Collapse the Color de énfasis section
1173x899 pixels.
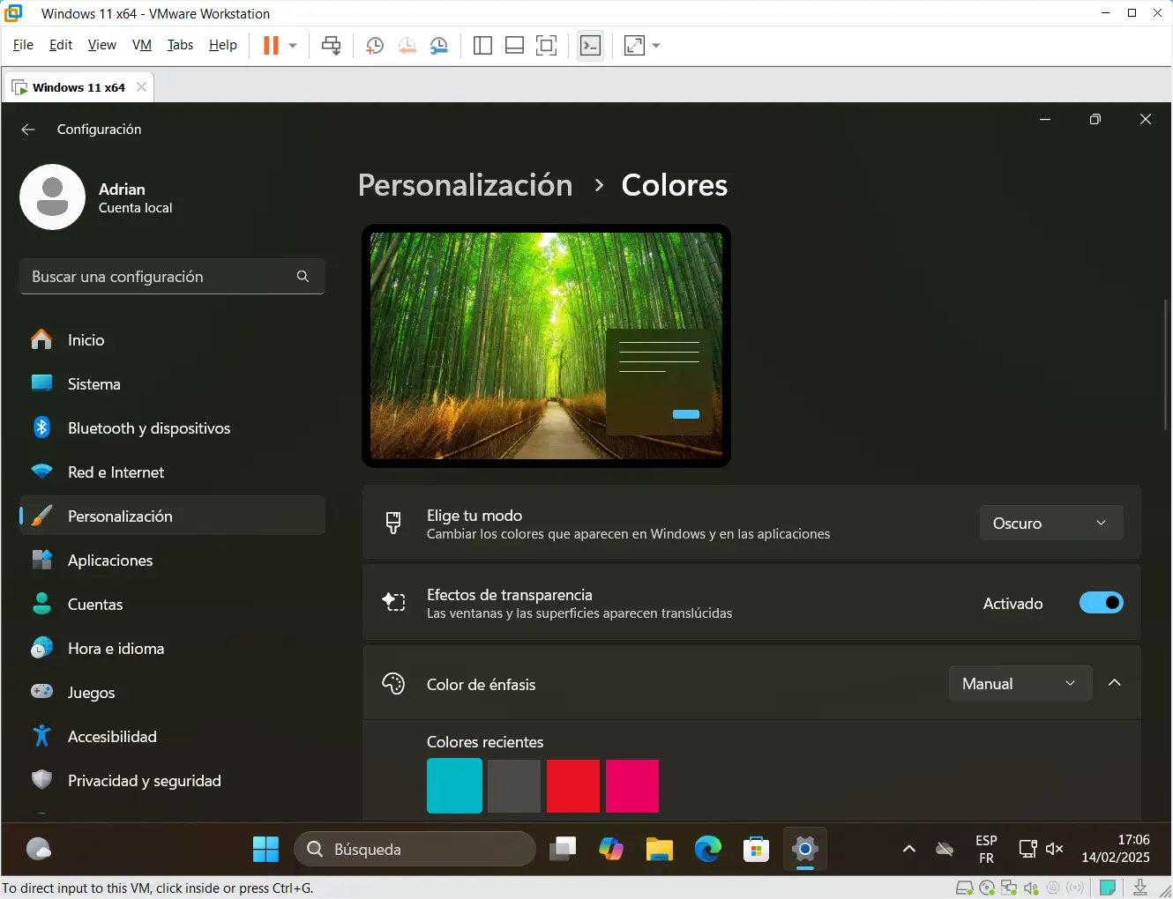click(1115, 683)
